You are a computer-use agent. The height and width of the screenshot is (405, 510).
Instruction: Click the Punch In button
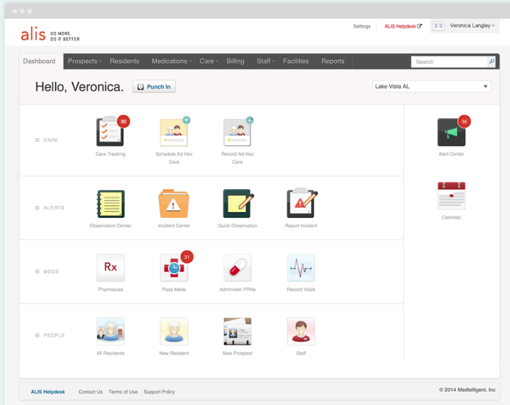point(154,87)
